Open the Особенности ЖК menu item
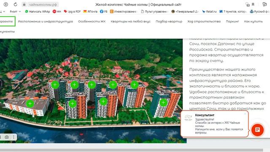Image resolution: width=270 pixels, height=152 pixels. coord(92,22)
